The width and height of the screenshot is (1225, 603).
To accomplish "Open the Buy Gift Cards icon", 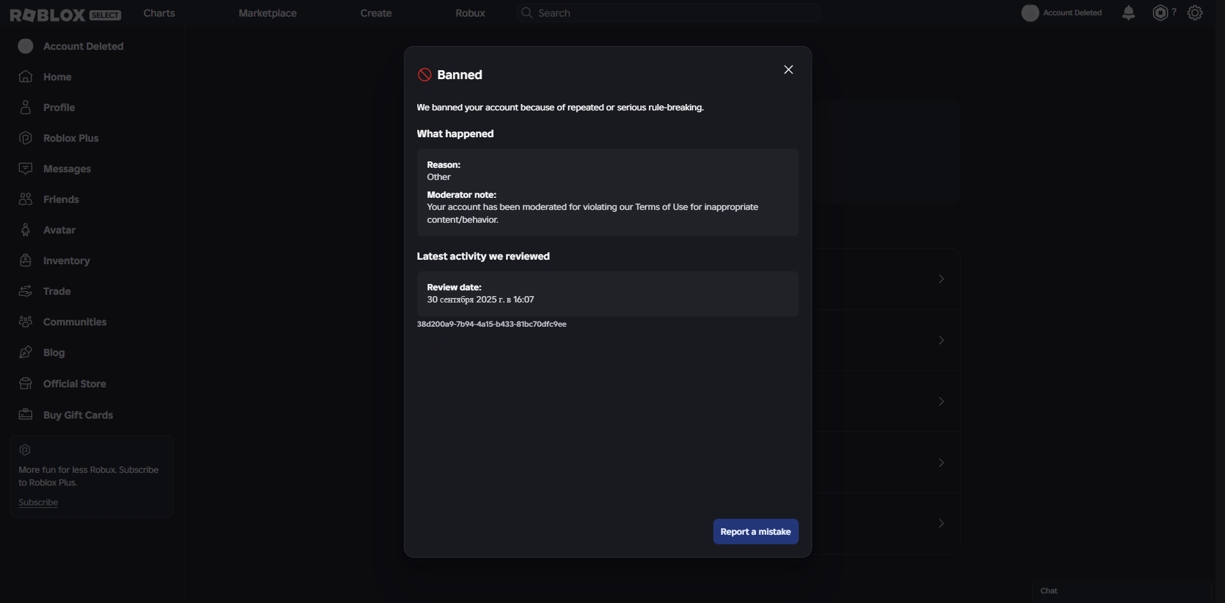I will click(x=26, y=415).
